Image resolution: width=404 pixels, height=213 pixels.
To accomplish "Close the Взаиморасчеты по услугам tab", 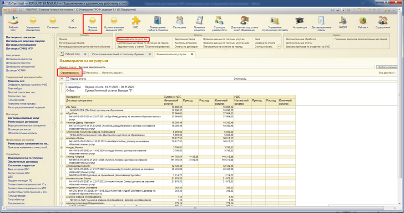I will [192, 54].
